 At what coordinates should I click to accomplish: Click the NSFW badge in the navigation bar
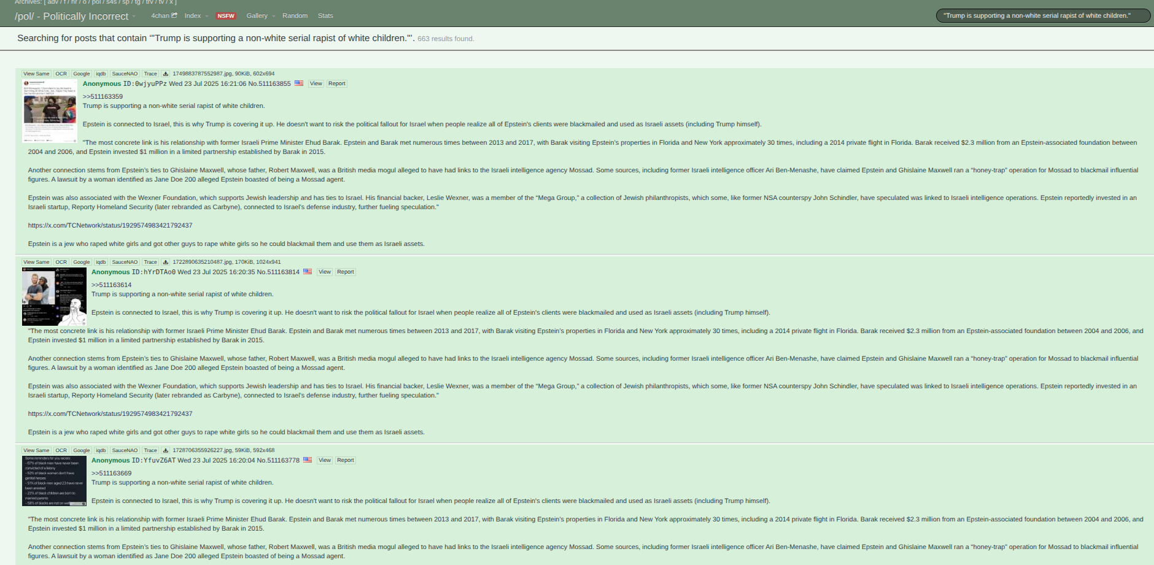click(226, 16)
